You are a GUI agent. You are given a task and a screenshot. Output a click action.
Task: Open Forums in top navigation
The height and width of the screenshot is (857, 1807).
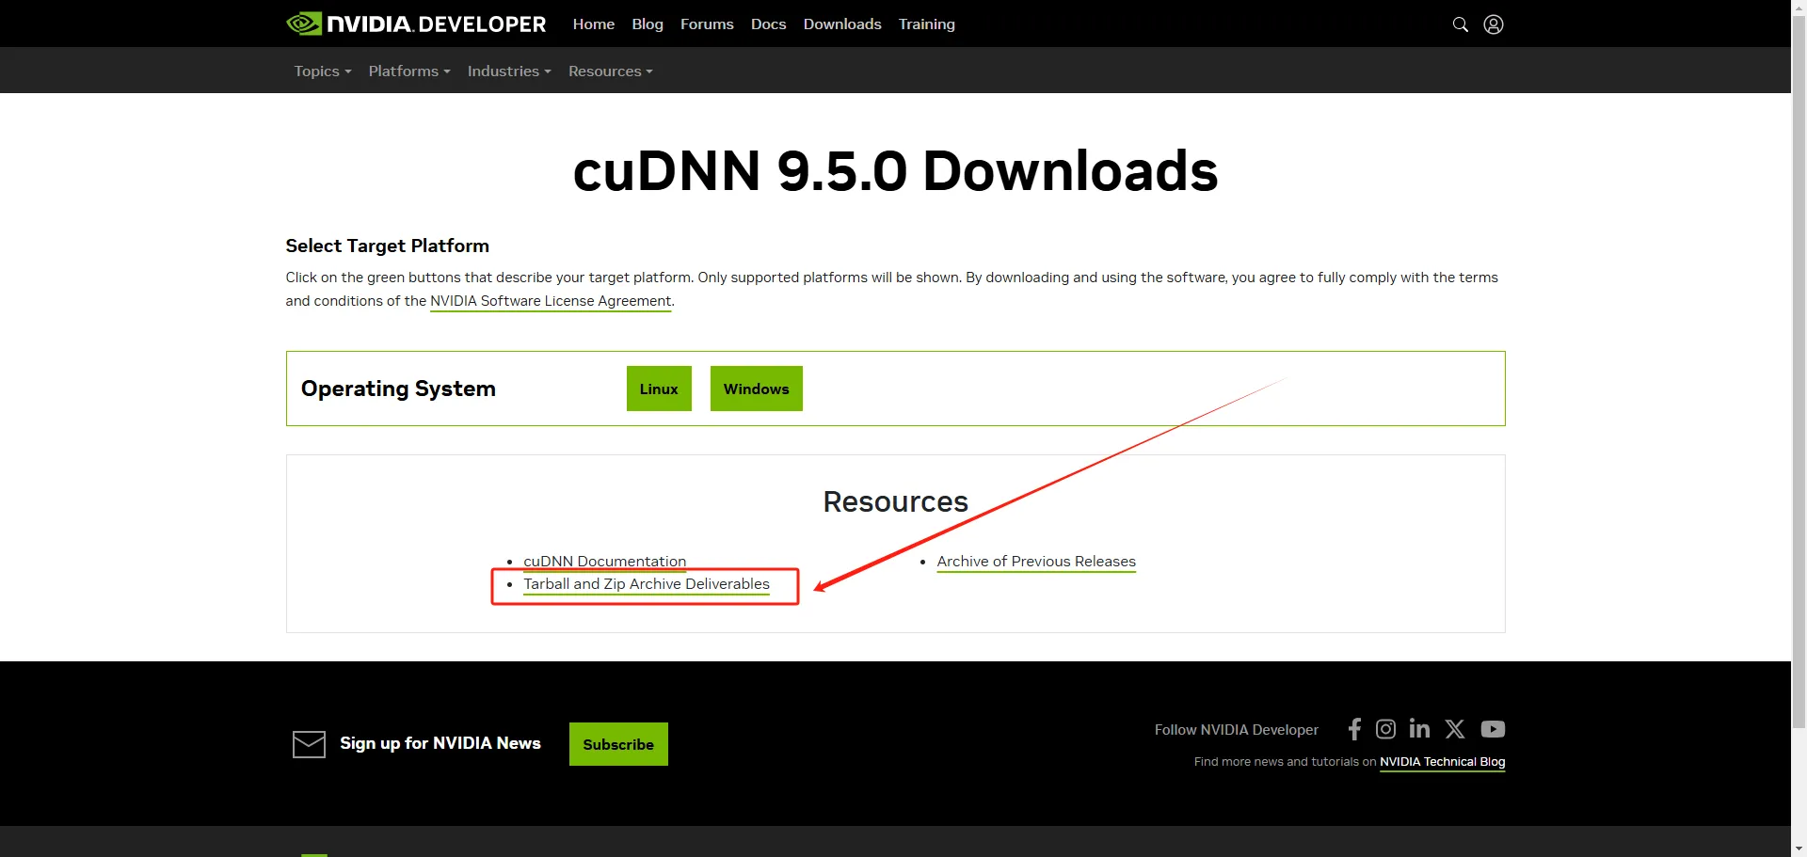pos(707,24)
